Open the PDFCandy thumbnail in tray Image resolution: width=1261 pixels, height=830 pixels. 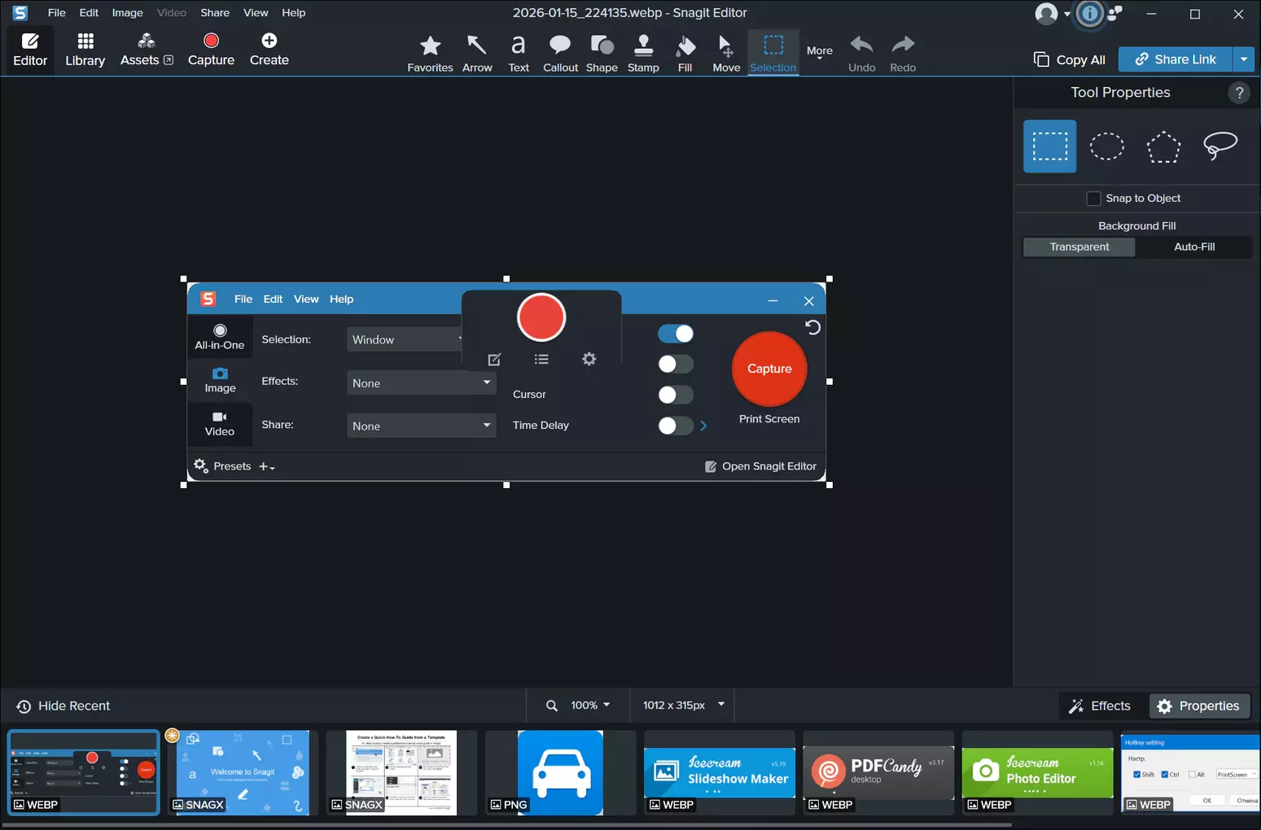click(x=878, y=773)
